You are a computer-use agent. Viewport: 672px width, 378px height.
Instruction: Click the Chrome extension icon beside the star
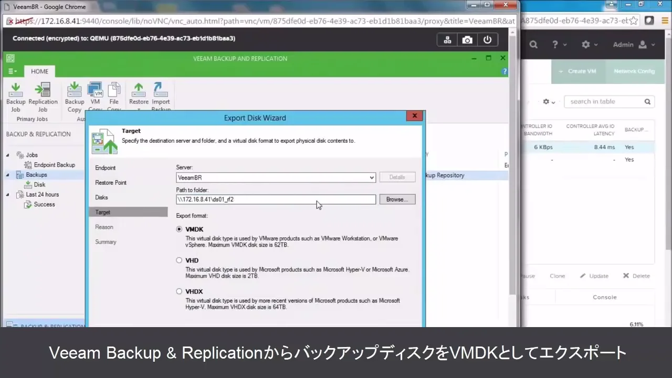coord(649,20)
